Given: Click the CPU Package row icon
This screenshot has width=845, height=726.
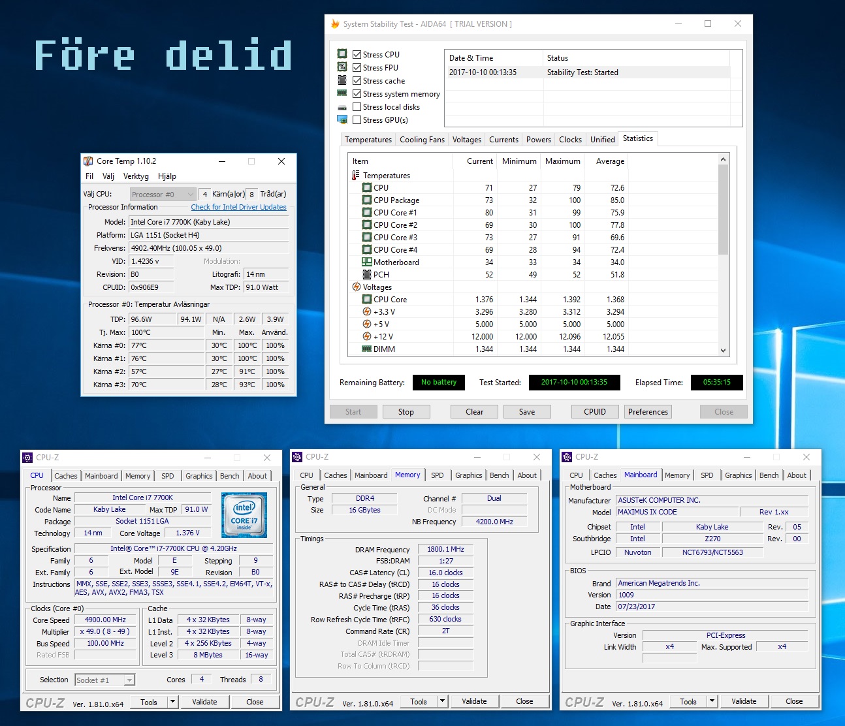Looking at the screenshot, I should pos(367,200).
